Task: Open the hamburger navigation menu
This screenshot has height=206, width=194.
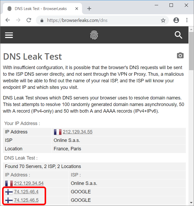Action: click(x=9, y=35)
